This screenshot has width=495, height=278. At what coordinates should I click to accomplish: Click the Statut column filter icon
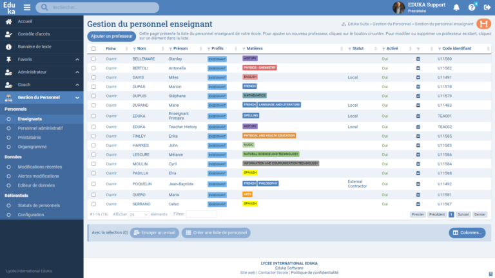tap(349, 49)
